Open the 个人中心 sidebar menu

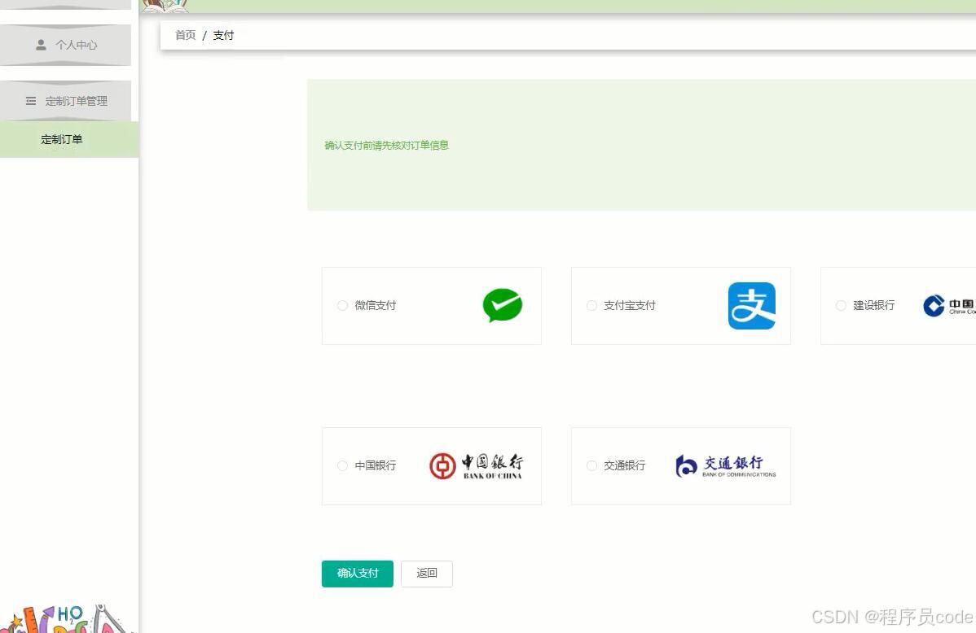(x=65, y=45)
